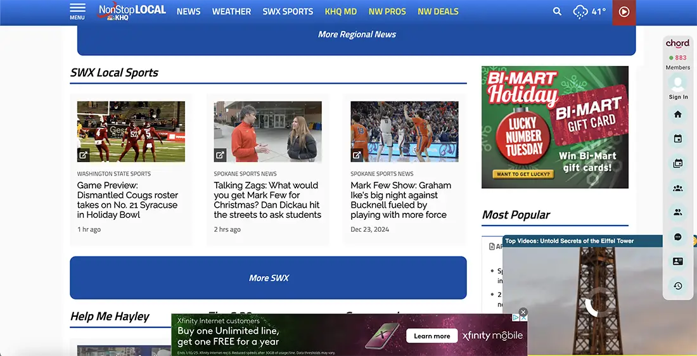Screen dimensions: 697x356
Task: Click the 'Dec 23, 2024' date
Action: [370, 229]
